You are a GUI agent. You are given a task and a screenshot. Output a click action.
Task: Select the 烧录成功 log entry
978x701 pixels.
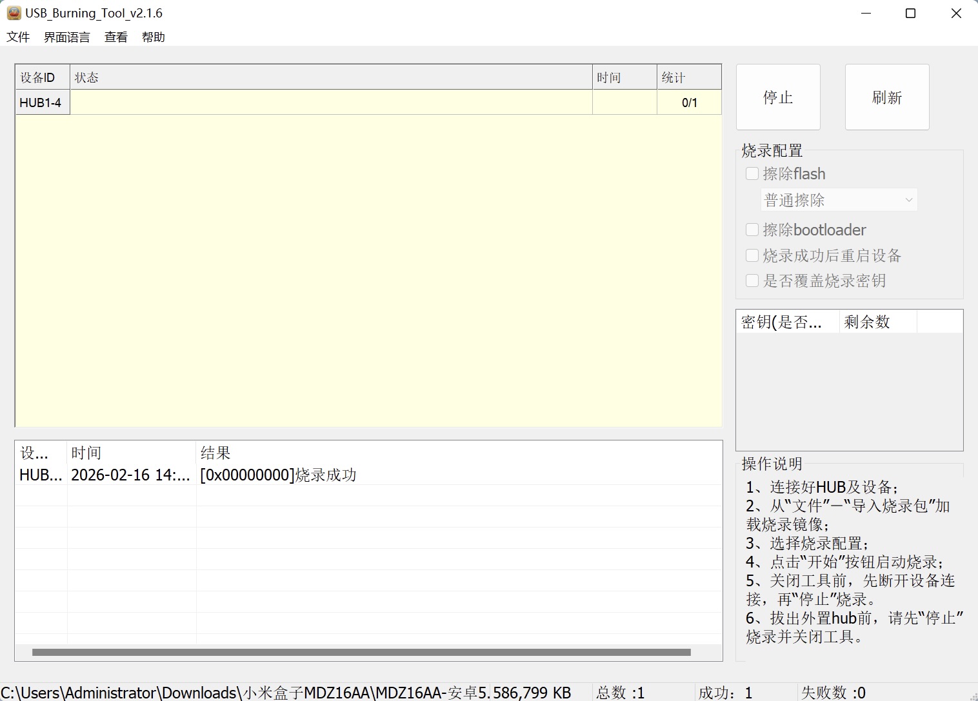tap(278, 475)
